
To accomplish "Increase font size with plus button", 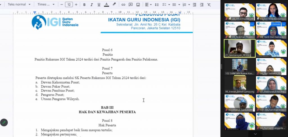I will click(x=76, y=4).
